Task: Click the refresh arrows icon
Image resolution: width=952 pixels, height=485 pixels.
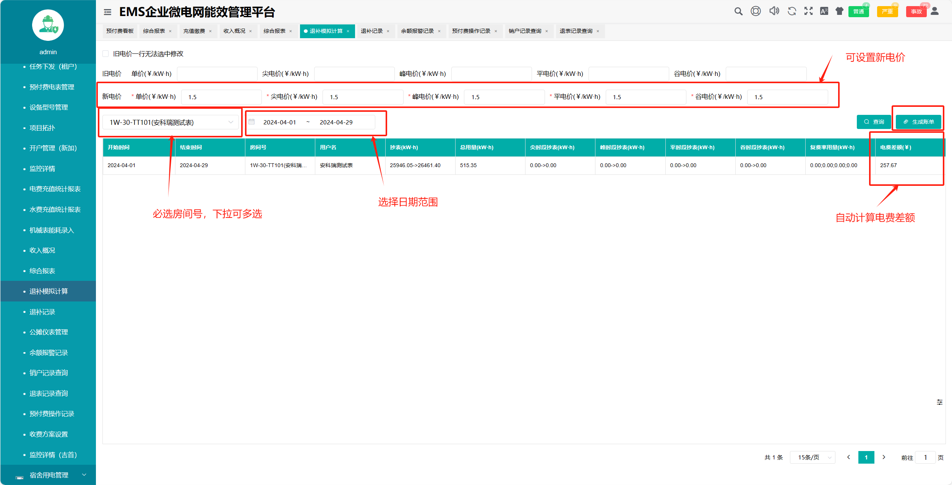Action: pyautogui.click(x=792, y=11)
